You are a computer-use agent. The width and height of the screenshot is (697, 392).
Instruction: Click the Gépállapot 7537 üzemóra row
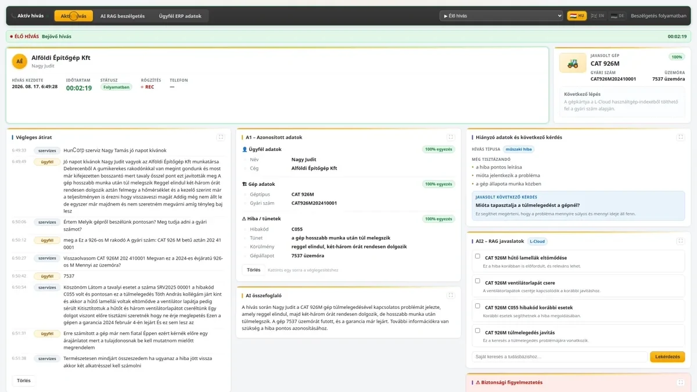click(348, 256)
